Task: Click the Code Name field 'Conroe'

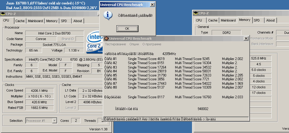Action: coord(41,39)
